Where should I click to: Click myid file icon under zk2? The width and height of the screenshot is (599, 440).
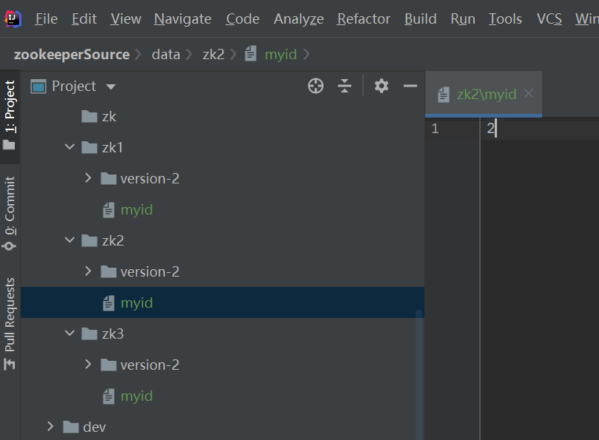[109, 303]
